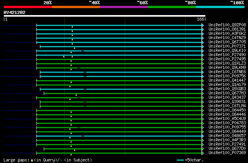The width and height of the screenshot is (248, 163).
Task: View the UniRef100_064446 entry label
Action: 227,115
